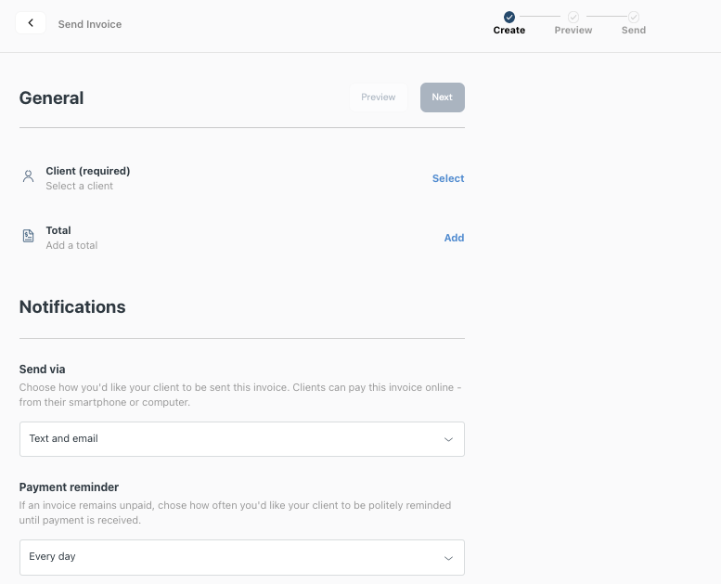Switch to the Create step label
Screen dimensions: 721x584
[x=509, y=31]
